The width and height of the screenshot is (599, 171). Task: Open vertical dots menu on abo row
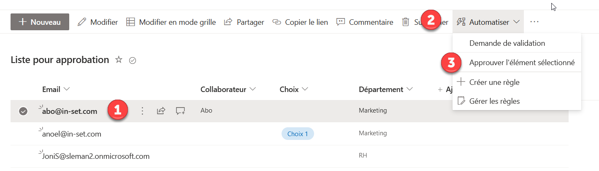point(142,111)
